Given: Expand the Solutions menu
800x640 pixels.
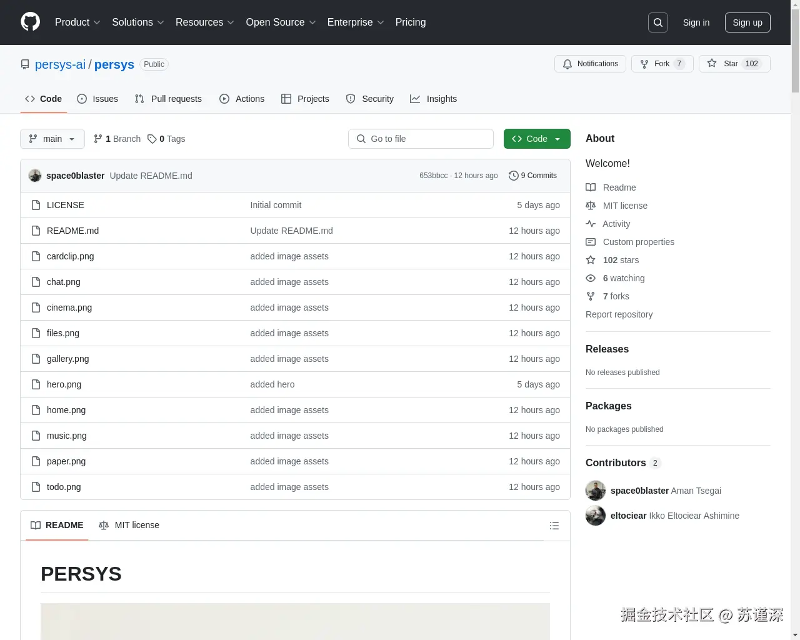Looking at the screenshot, I should (138, 22).
